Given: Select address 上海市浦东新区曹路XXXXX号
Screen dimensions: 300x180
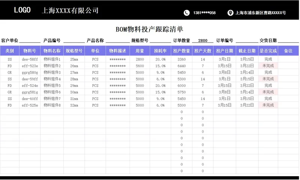Looking at the screenshot, I should 261,13.
